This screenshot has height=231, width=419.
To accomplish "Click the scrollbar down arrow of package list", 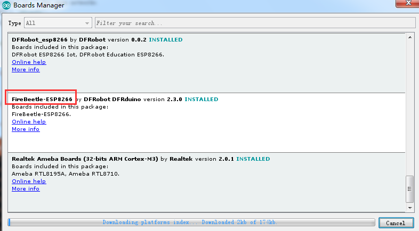I will click(409, 208).
